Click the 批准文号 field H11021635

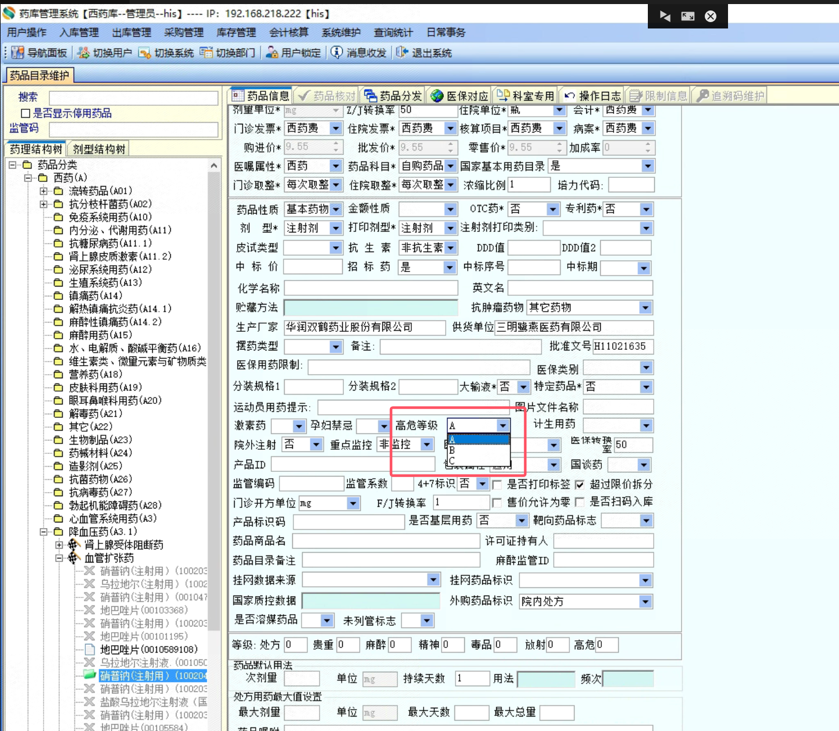click(x=622, y=347)
